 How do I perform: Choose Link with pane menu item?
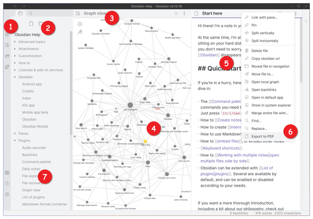268,17
